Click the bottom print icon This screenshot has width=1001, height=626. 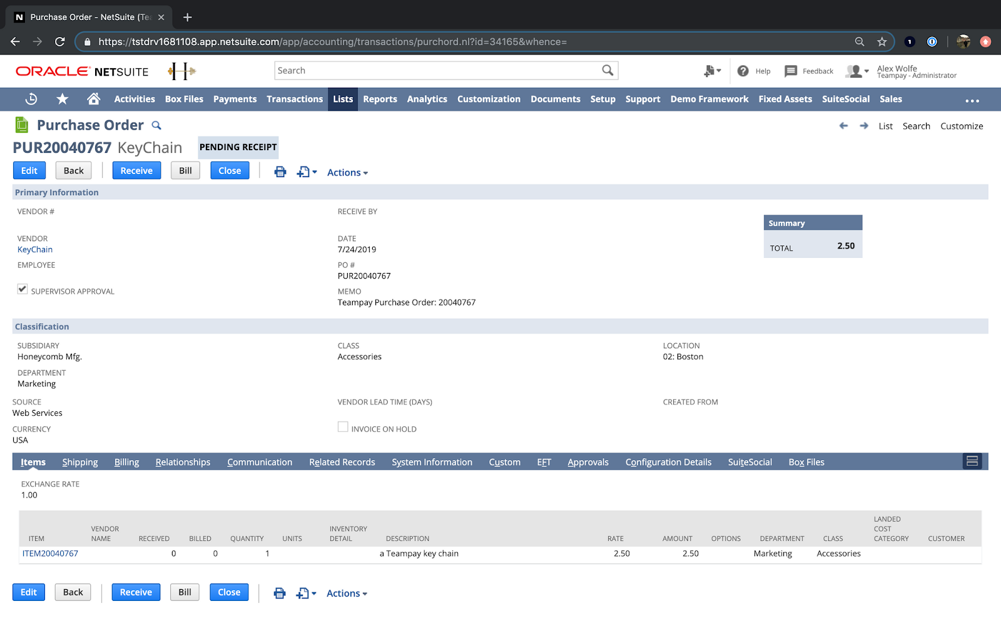280,593
